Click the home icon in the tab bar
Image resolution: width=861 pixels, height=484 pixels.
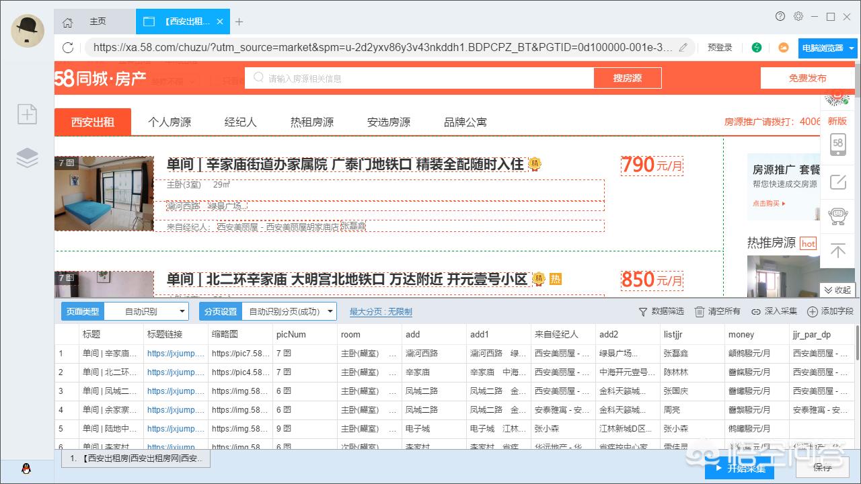(67, 22)
